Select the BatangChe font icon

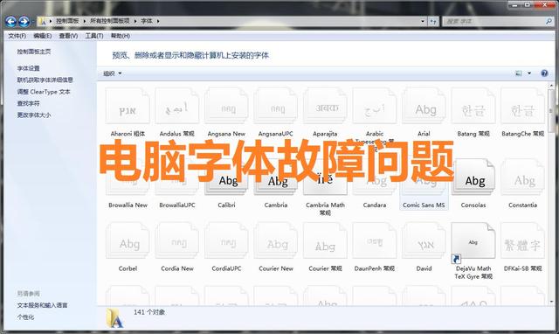[522, 107]
